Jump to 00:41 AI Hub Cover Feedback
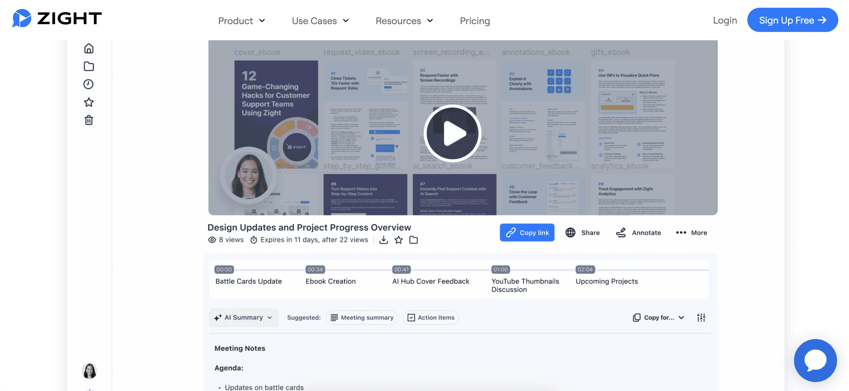Screen dimensions: 849x391 [430, 275]
